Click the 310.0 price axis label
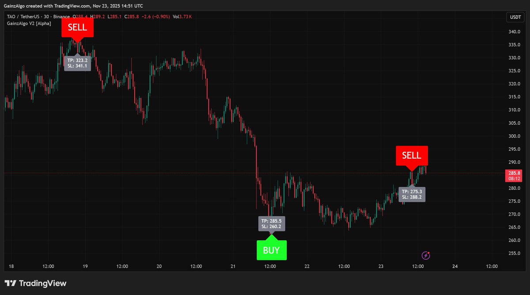Image resolution: width=530 pixels, height=295 pixels. click(x=515, y=110)
